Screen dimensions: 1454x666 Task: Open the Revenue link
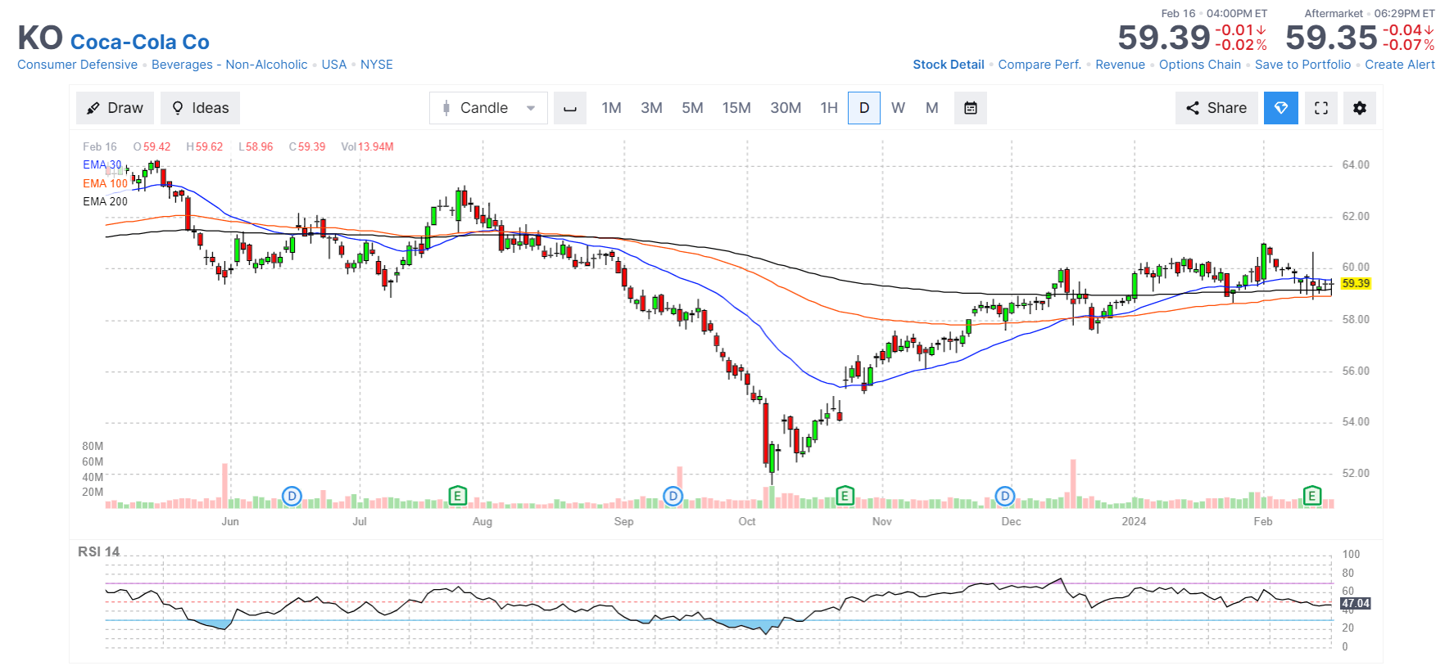tap(1120, 65)
